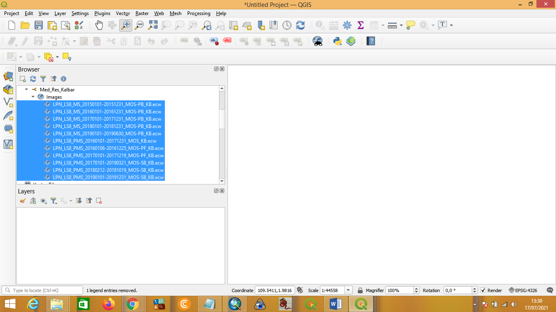Create a new project with the blank page icon

(12, 25)
